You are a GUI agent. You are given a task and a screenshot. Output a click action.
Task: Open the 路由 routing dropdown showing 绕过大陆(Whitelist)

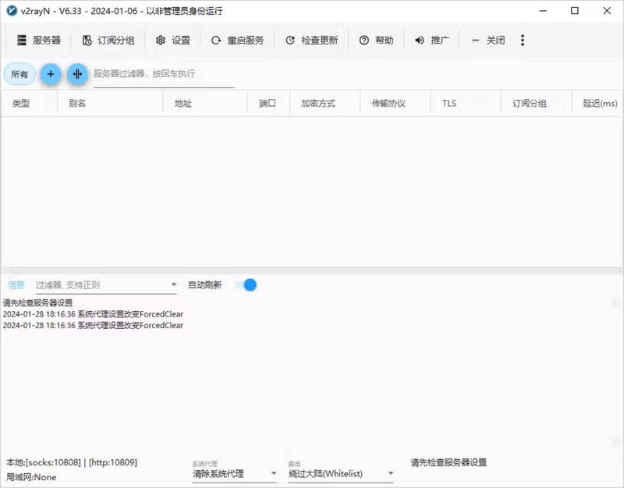340,473
